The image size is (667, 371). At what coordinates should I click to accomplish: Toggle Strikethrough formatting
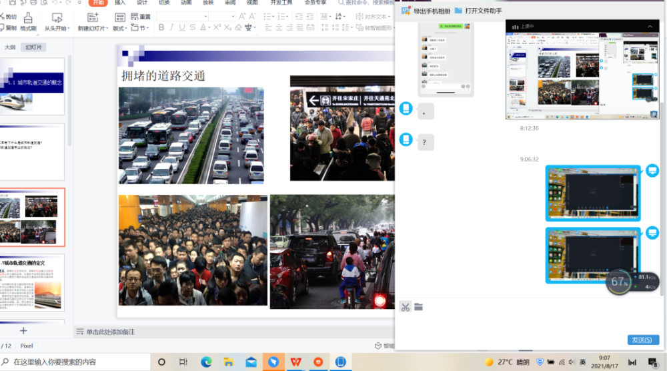(x=193, y=27)
